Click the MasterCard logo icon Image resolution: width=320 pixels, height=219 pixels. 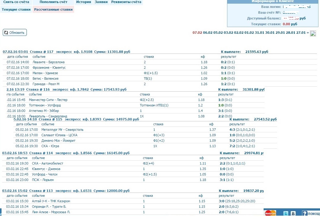click(x=270, y=213)
